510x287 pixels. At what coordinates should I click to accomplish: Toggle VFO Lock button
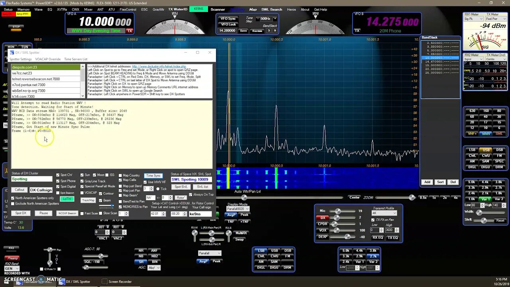228,25
